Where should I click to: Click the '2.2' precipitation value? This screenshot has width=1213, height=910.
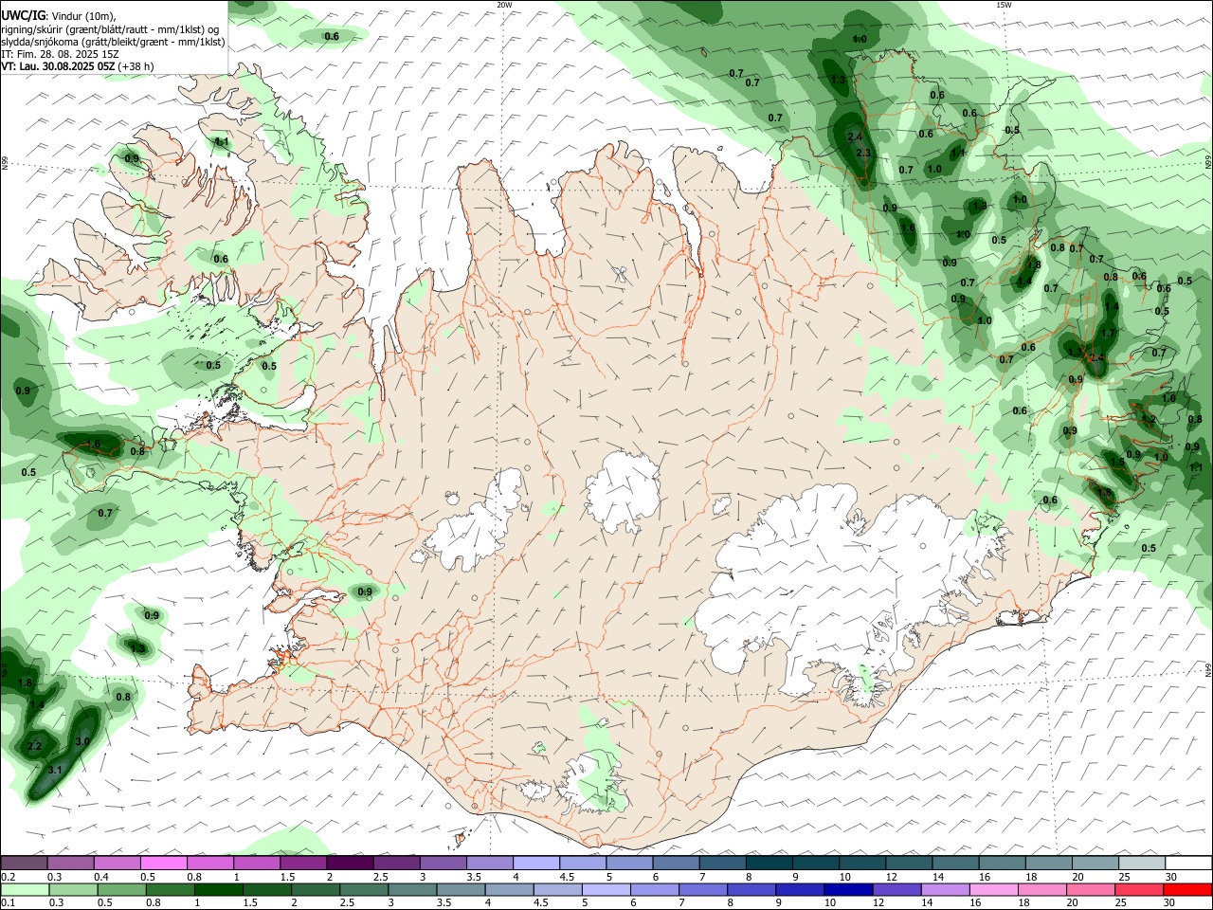tap(35, 746)
